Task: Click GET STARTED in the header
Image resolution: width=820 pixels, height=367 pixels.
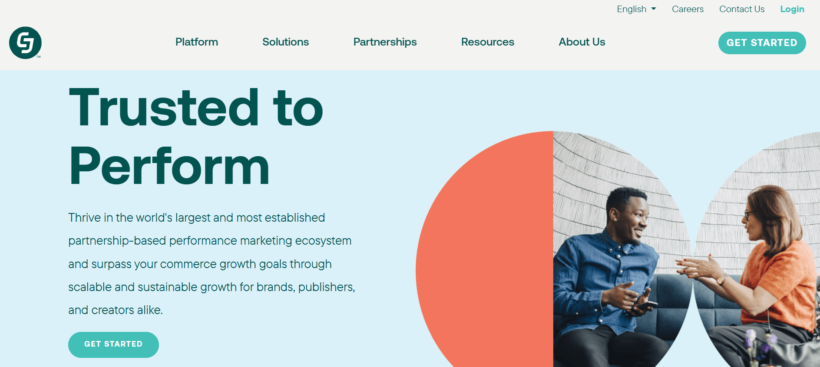Action: coord(762,43)
